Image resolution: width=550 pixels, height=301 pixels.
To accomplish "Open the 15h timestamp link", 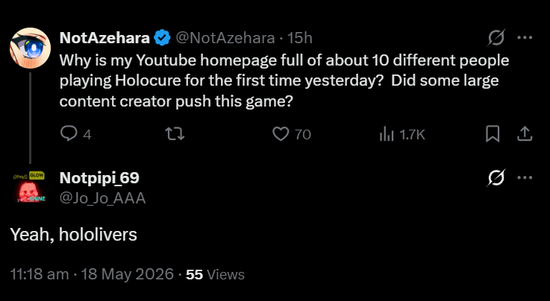I will pyautogui.click(x=300, y=38).
